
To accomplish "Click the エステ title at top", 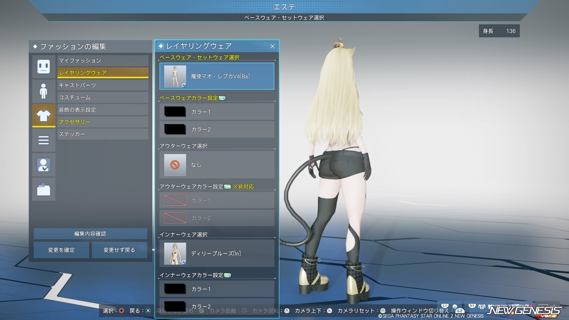I will (284, 6).
